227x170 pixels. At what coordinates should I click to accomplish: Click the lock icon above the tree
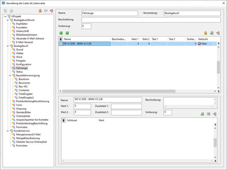point(40,11)
